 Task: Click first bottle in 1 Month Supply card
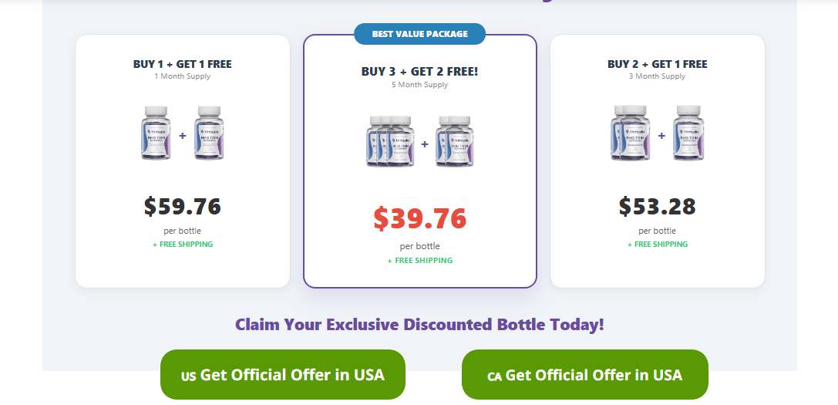click(155, 133)
